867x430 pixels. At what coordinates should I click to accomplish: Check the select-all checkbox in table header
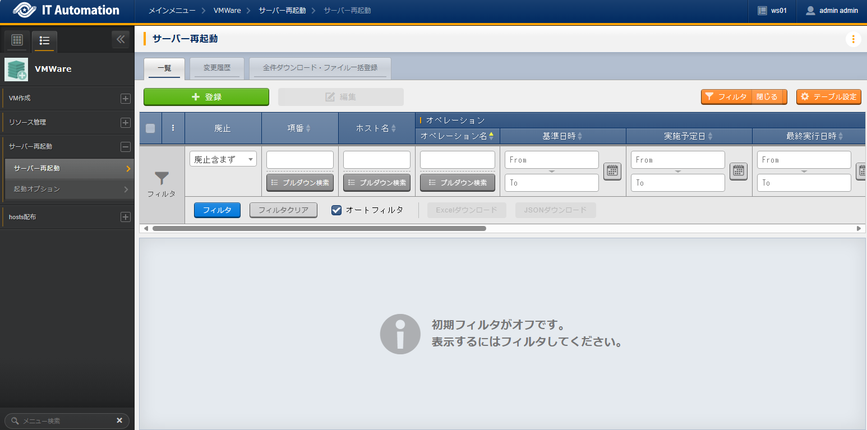coord(150,128)
